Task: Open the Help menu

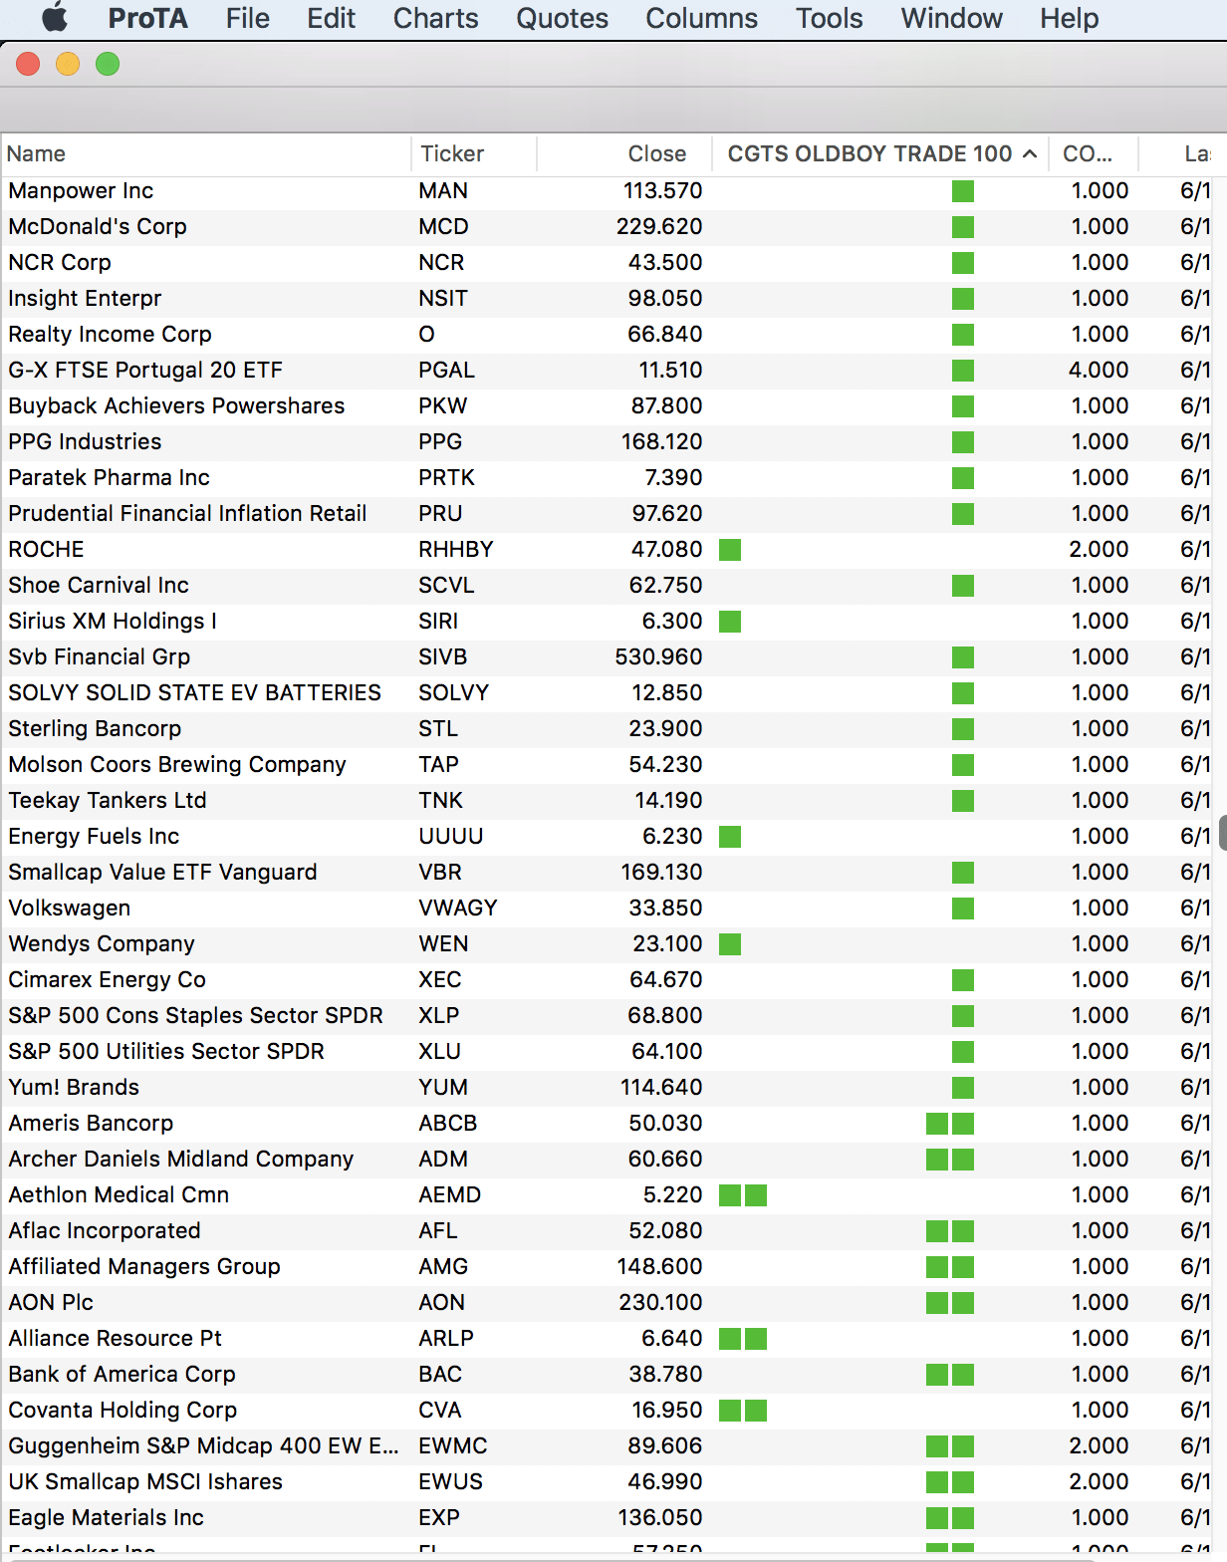Action: [x=1069, y=18]
